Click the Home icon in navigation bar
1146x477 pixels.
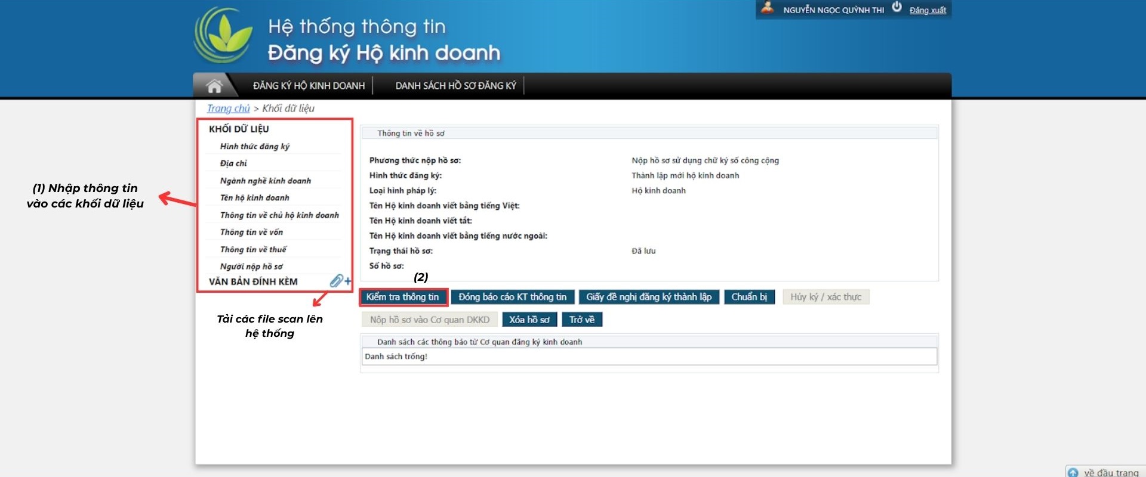(x=214, y=86)
